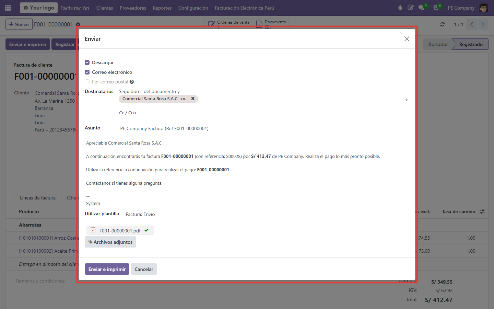The width and height of the screenshot is (494, 309).
Task: Remove Comercial Santa Rosa recipient tag
Action: (x=193, y=99)
